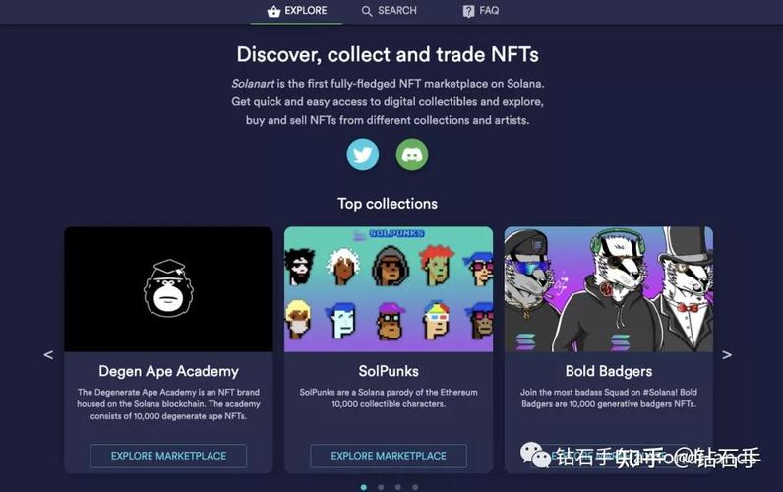Click the SolPunks banner image
Viewport: 783px width, 492px height.
(x=389, y=289)
